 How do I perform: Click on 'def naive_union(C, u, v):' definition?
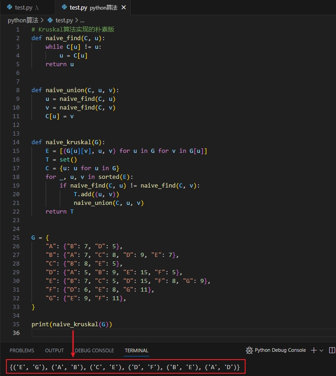coord(75,90)
